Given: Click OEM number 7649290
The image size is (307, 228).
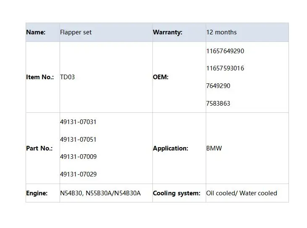Looking at the screenshot, I should pos(218,86).
